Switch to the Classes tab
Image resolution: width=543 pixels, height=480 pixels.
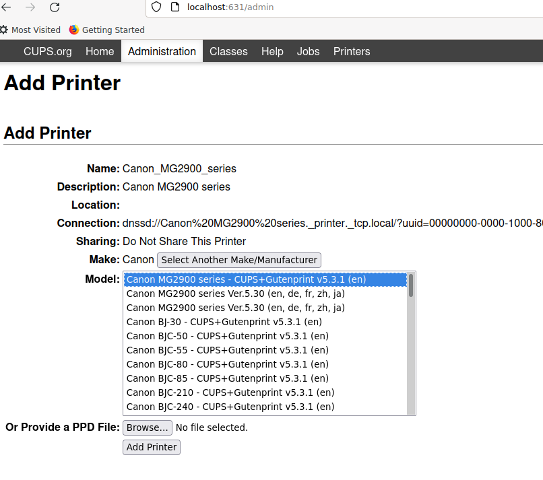click(x=228, y=51)
